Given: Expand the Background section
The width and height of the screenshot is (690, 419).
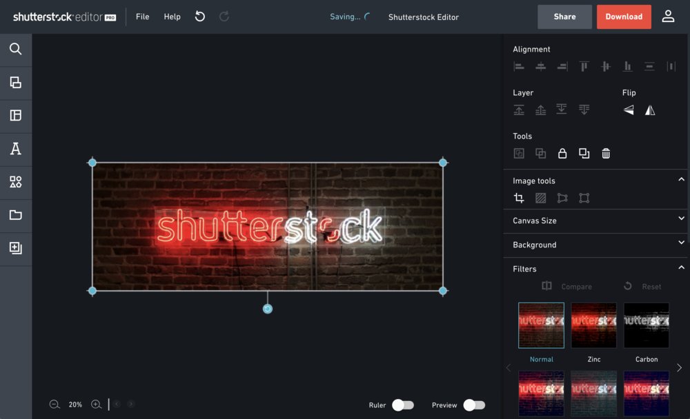Looking at the screenshot, I should [x=681, y=243].
